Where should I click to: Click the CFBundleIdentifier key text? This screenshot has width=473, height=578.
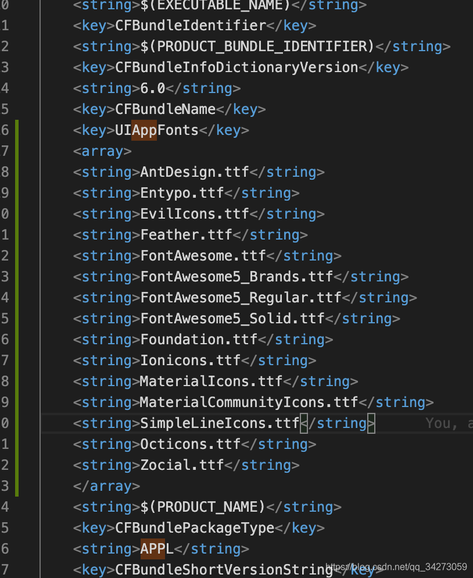[x=191, y=26]
